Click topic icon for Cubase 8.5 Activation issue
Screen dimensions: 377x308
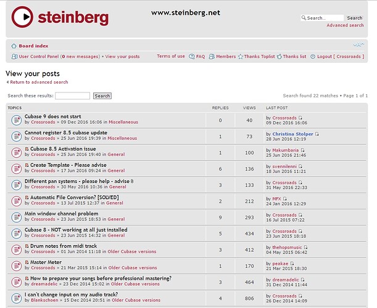point(16,152)
